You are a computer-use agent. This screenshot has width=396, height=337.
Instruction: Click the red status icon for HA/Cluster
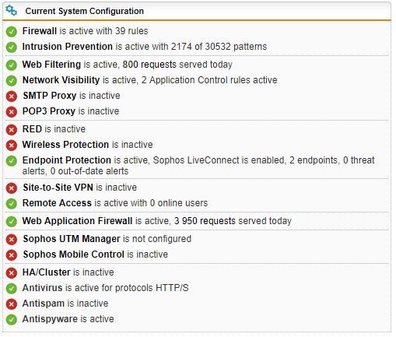pyautogui.click(x=12, y=273)
